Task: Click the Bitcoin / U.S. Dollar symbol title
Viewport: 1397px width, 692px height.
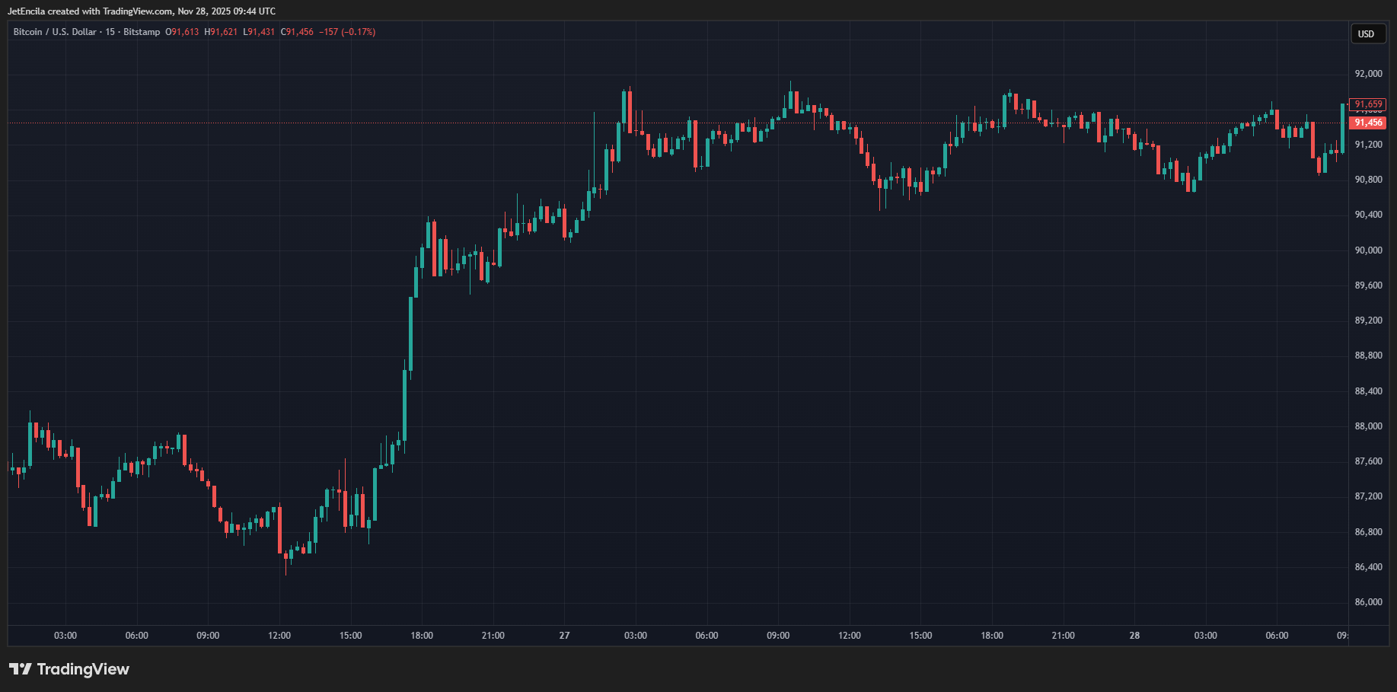Action: [55, 32]
